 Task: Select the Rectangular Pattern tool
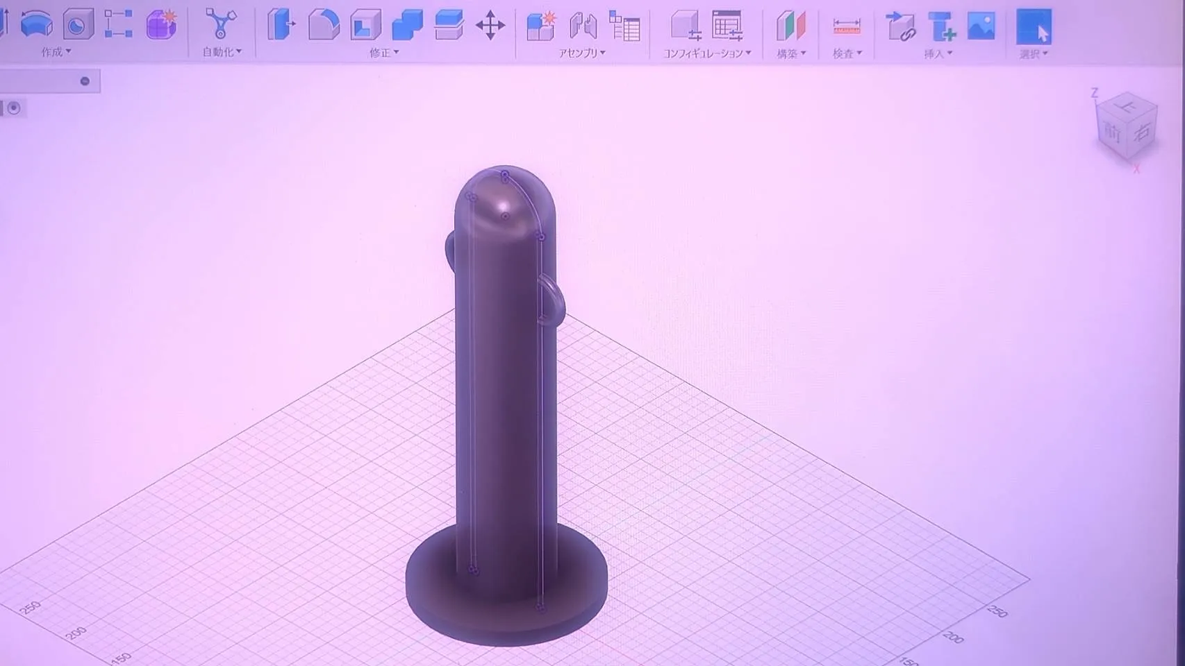point(119,24)
